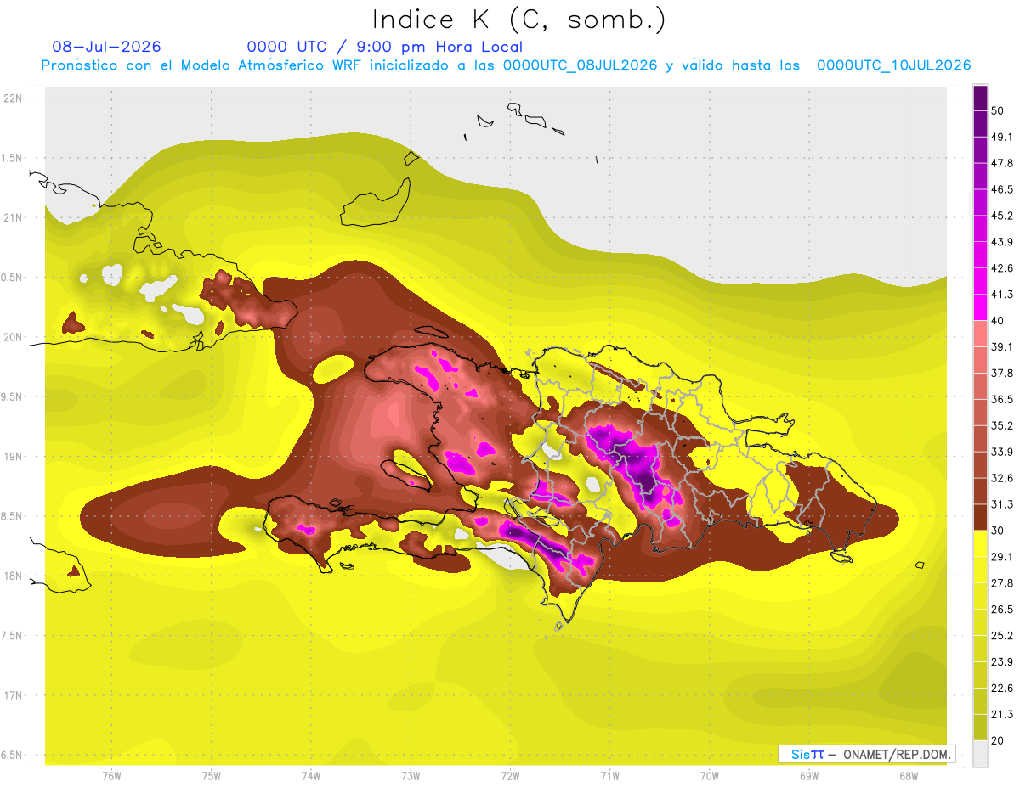Image resolution: width=1020 pixels, height=787 pixels.
Task: Click the darkest purple colorbar segment above 50
Action: 980,98
